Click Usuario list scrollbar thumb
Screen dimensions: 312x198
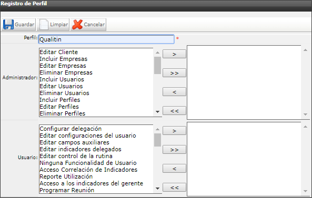[x=157, y=140]
